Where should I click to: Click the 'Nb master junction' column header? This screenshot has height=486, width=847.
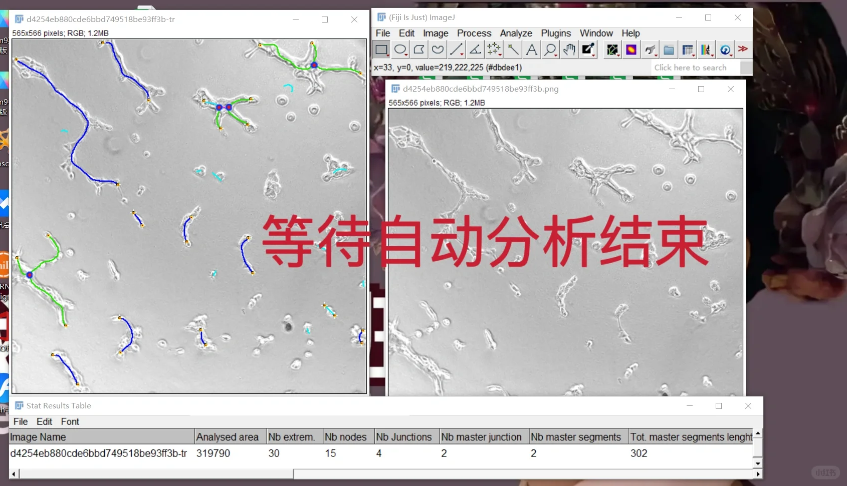tap(485, 437)
